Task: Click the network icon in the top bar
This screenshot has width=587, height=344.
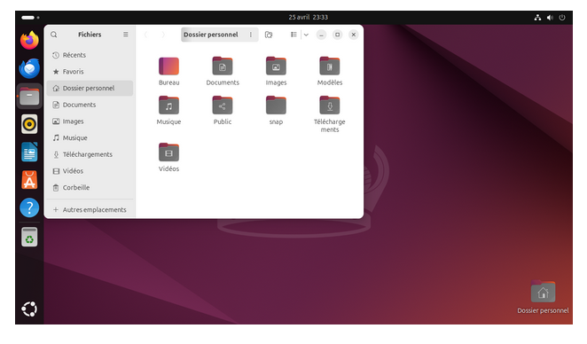Action: coord(537,18)
